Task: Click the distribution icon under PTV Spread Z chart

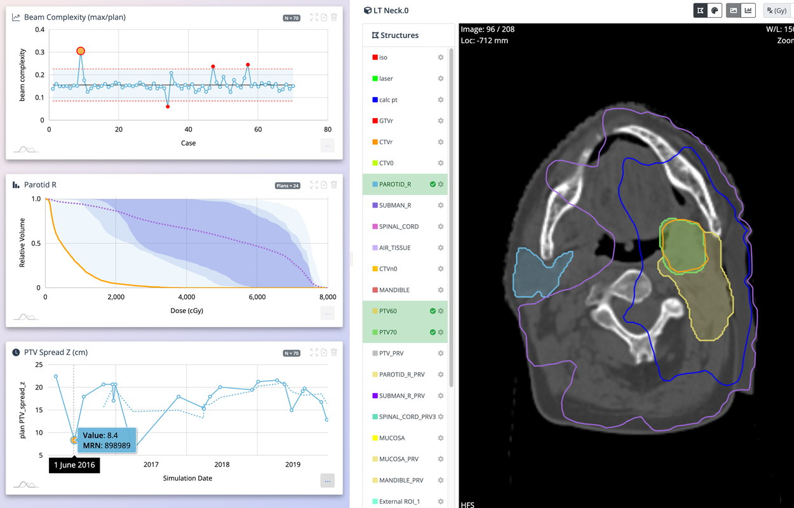Action: 26,485
